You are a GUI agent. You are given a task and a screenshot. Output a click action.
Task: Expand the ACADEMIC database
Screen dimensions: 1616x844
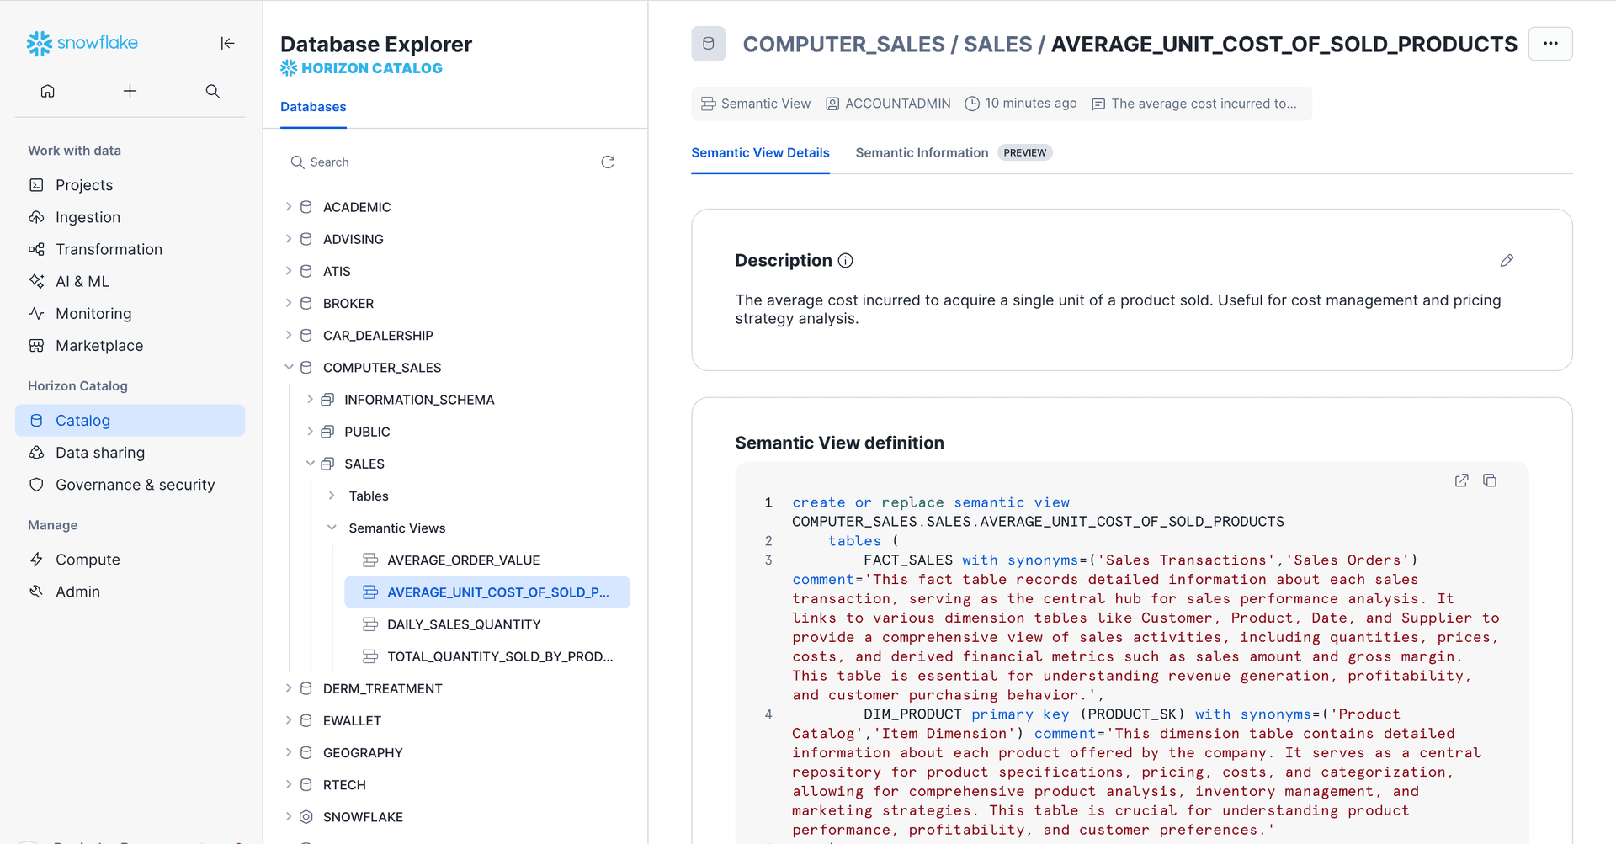pyautogui.click(x=289, y=207)
